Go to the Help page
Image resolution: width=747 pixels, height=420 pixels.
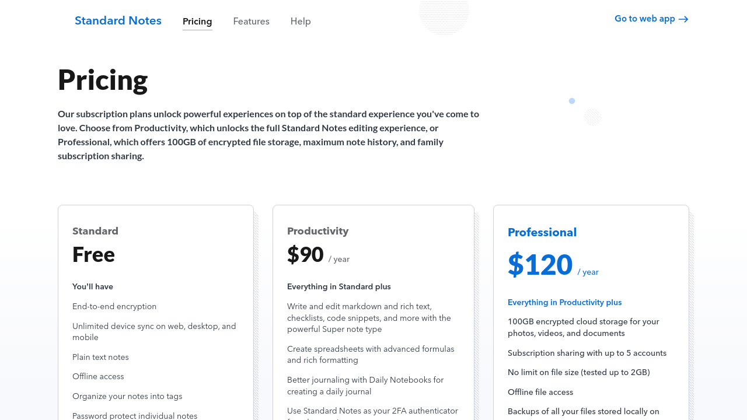pyautogui.click(x=301, y=22)
